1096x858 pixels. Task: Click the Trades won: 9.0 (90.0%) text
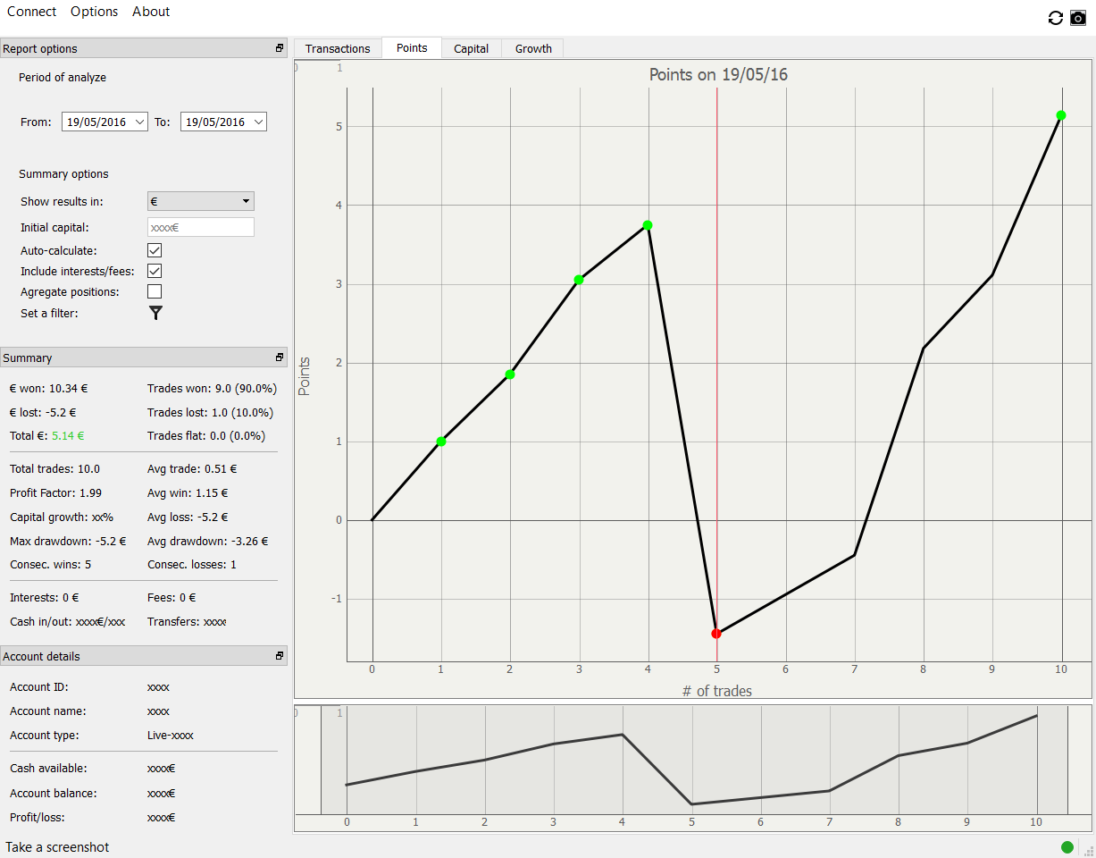coord(212,389)
